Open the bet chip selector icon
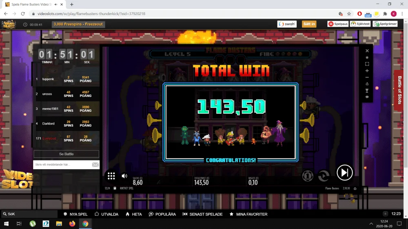408x229 pixels. click(308, 176)
